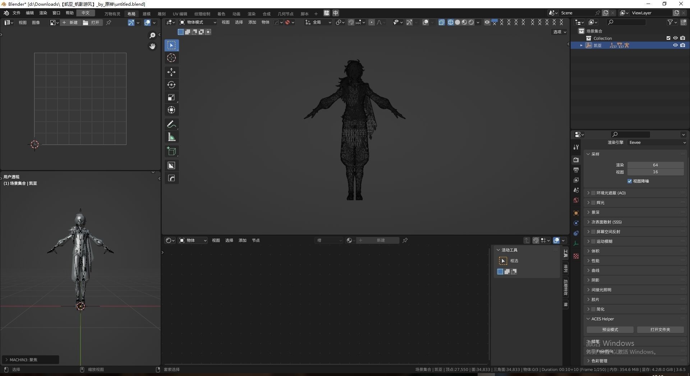Activate the 3D Cursor tool
The height and width of the screenshot is (376, 690).
point(171,58)
